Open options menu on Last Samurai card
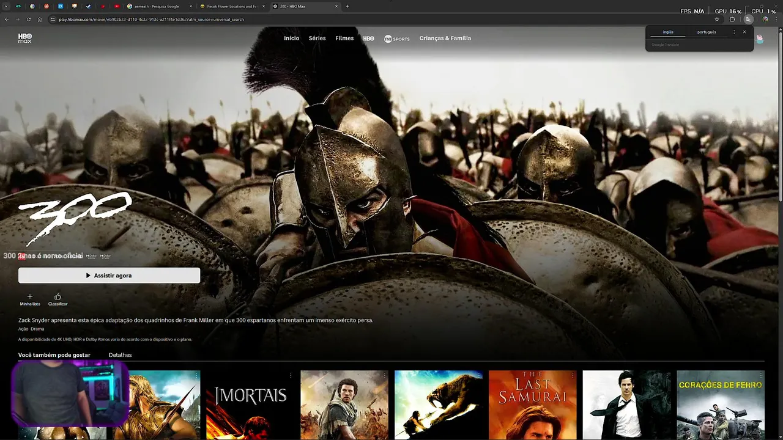Image resolution: width=783 pixels, height=440 pixels. click(x=573, y=375)
